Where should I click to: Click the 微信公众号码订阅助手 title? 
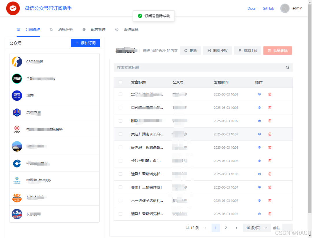(x=48, y=8)
